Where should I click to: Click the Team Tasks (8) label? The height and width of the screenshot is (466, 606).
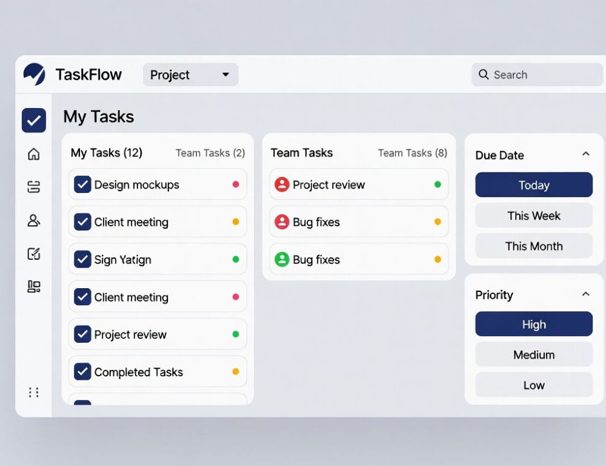tap(413, 154)
